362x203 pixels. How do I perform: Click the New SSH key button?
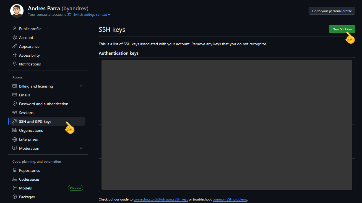click(342, 29)
